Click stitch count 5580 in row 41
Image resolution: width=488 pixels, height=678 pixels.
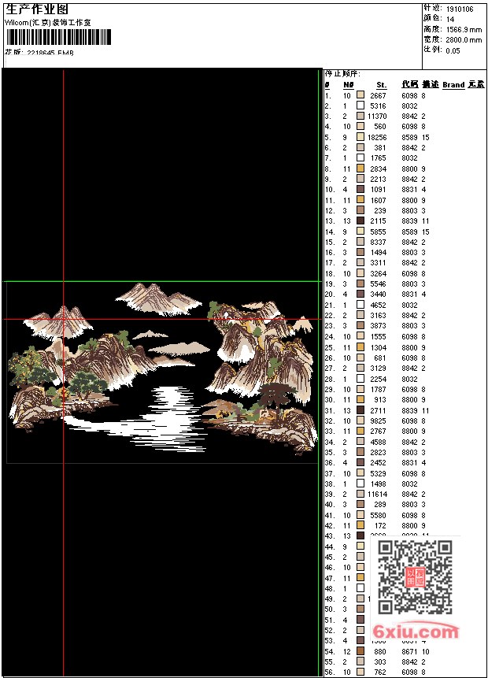pos(378,515)
